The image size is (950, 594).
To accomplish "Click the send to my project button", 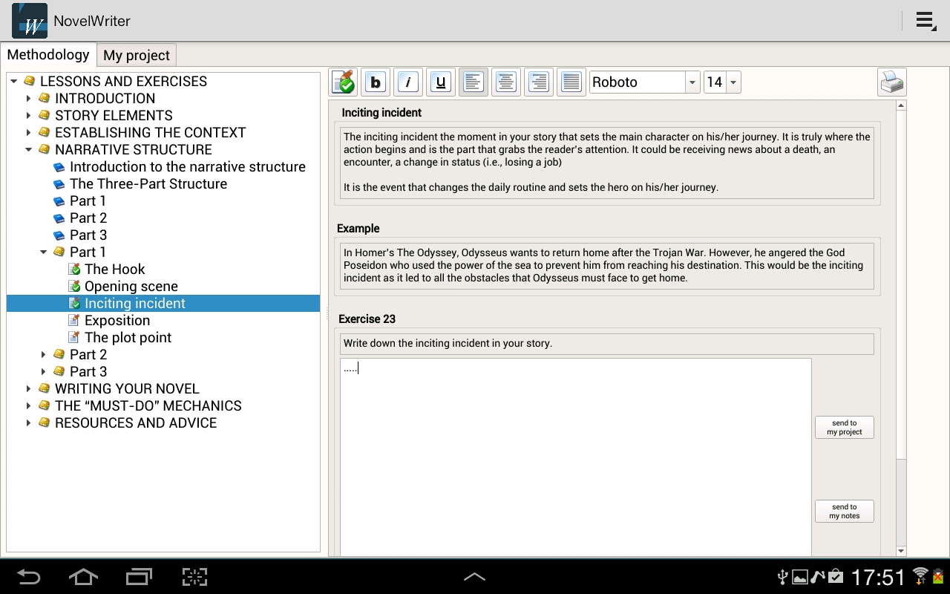I will (844, 428).
